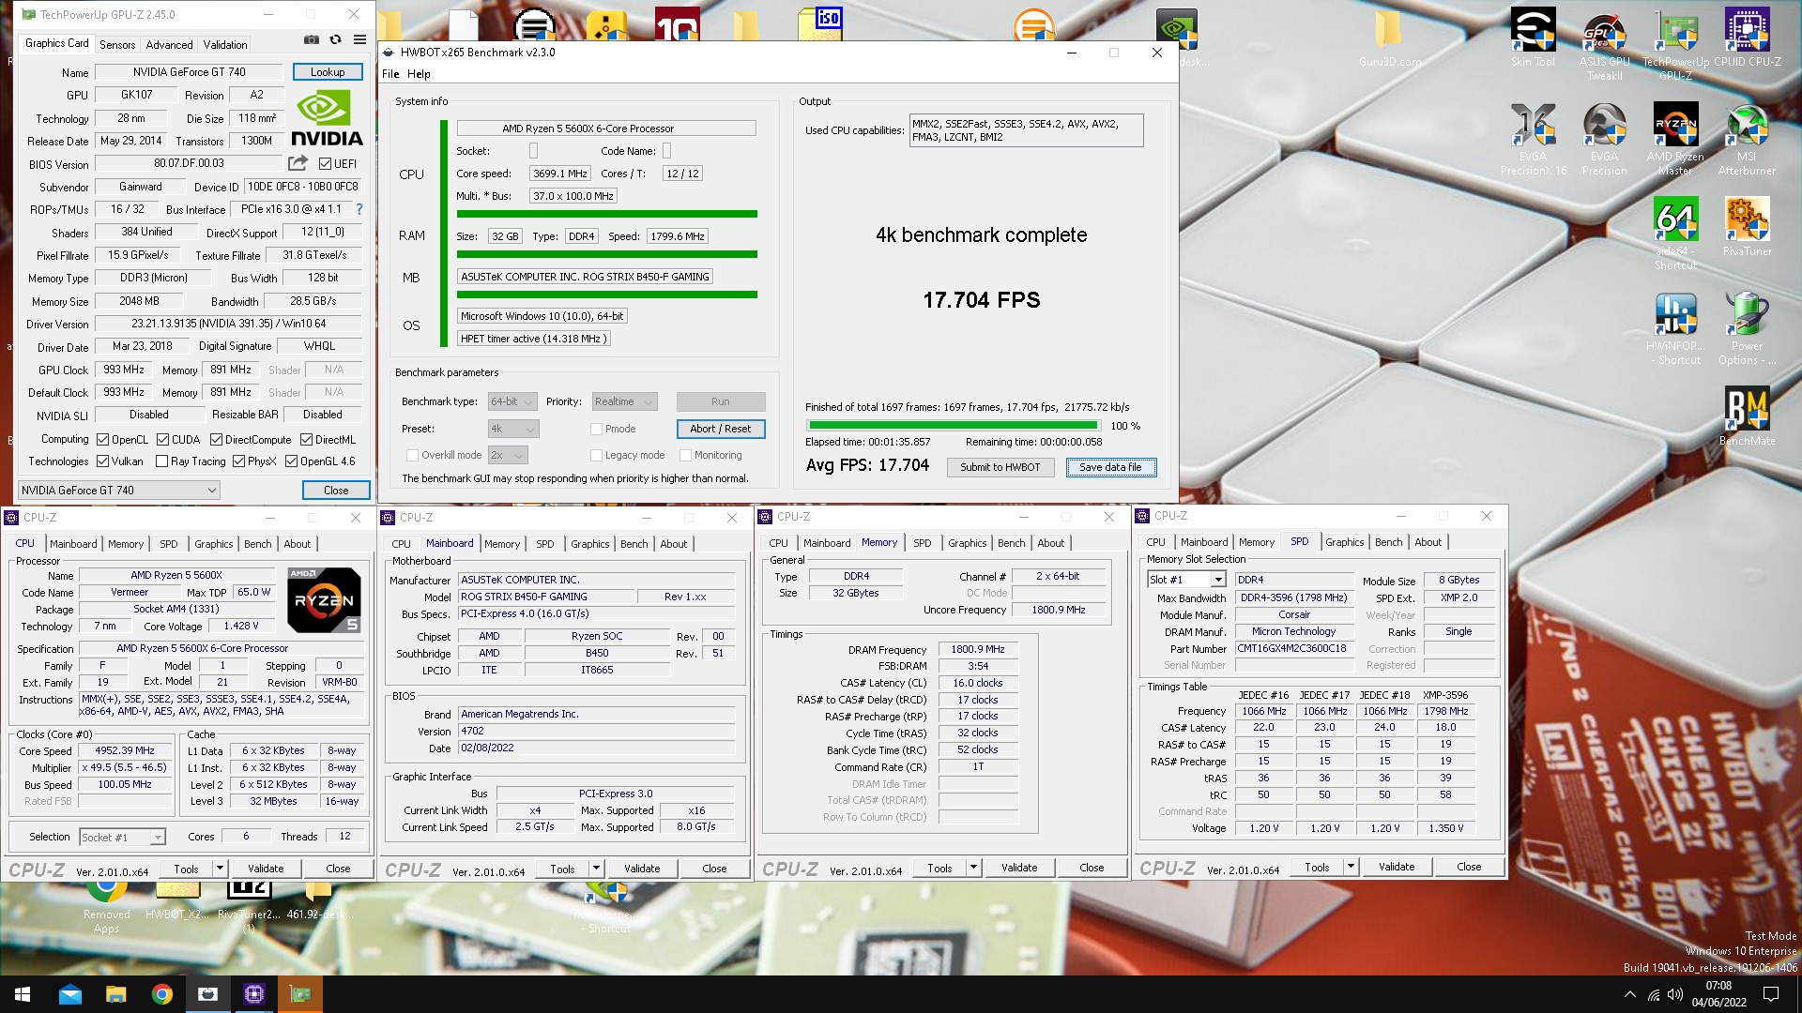Screen dimensions: 1802x1013
Task: Open Mail from the taskbar
Action: [x=69, y=994]
